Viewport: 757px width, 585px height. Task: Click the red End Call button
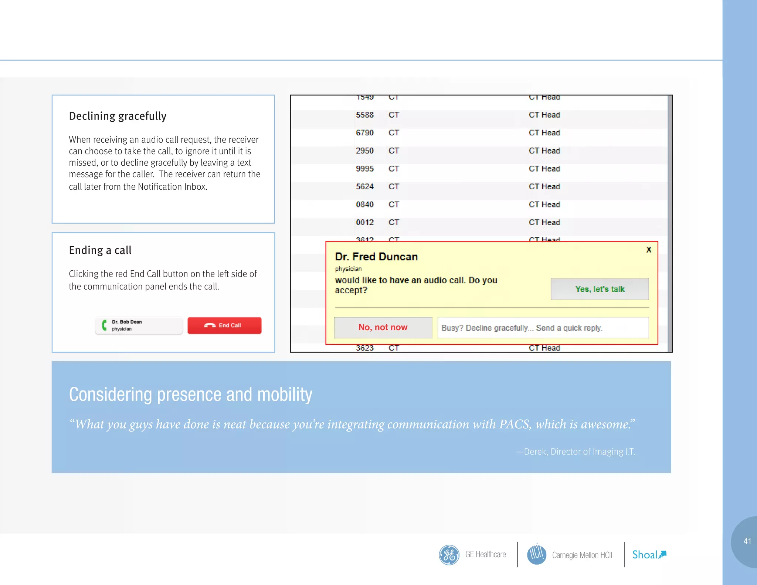click(224, 325)
